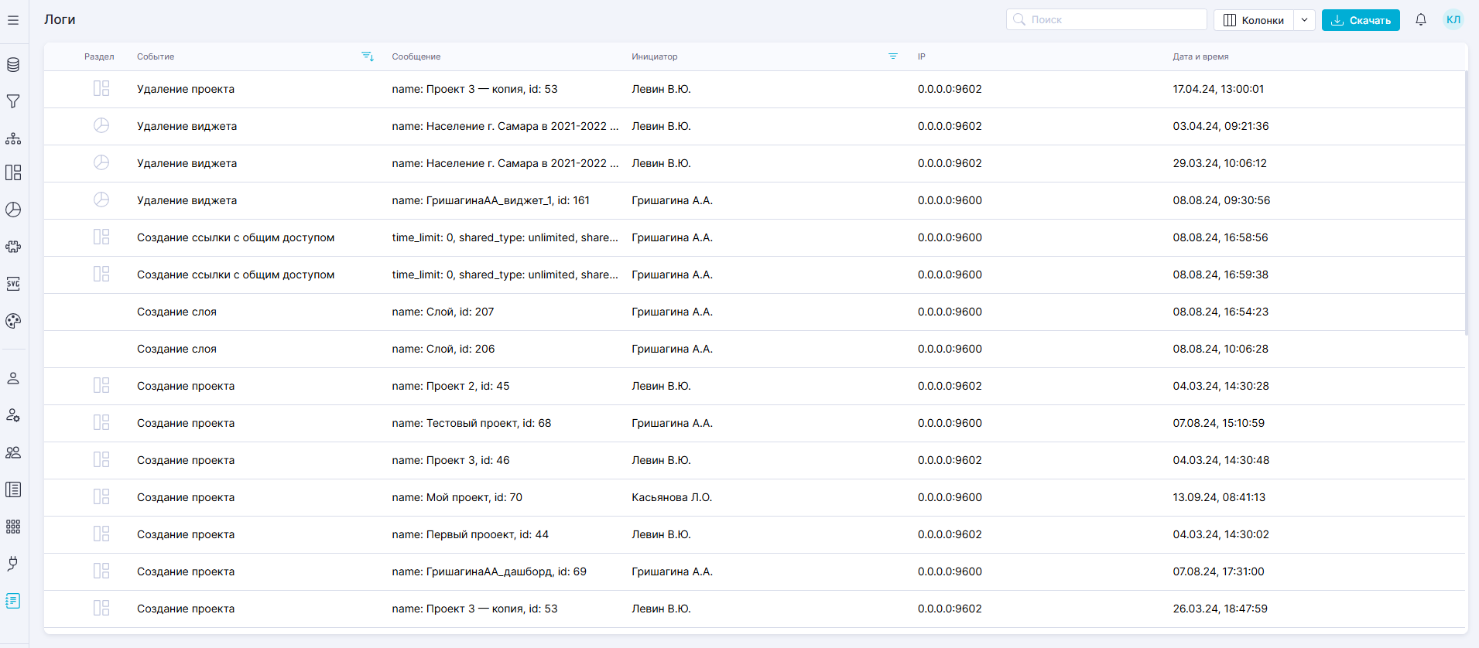
Task: Sort by the Событие column sort icon
Action: (x=368, y=56)
